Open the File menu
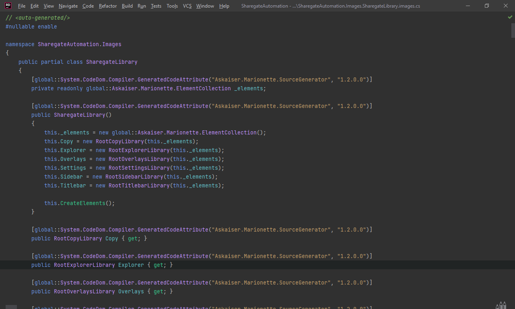Image resolution: width=515 pixels, height=309 pixels. point(22,6)
